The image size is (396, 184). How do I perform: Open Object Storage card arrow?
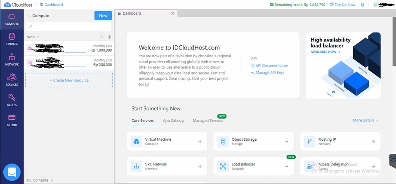click(x=286, y=142)
